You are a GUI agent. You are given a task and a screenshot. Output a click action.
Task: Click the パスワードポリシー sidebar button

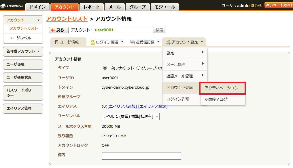tap(23, 93)
